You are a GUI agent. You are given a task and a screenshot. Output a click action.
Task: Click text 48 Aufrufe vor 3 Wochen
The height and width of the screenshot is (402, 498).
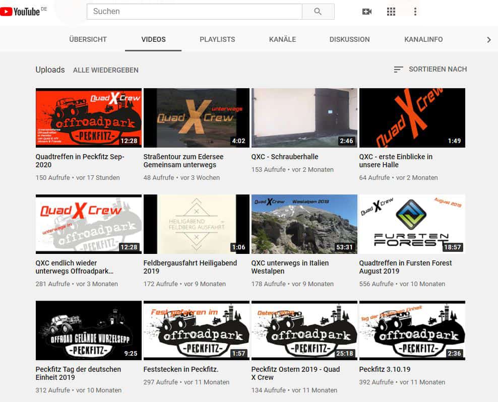pos(181,177)
